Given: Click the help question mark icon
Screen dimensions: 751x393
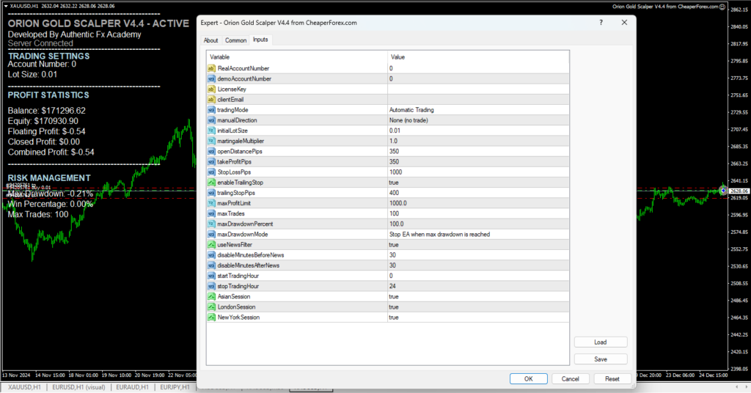Looking at the screenshot, I should tap(602, 23).
